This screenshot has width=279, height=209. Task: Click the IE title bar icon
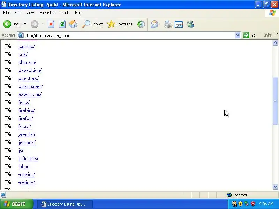coord(3,4)
